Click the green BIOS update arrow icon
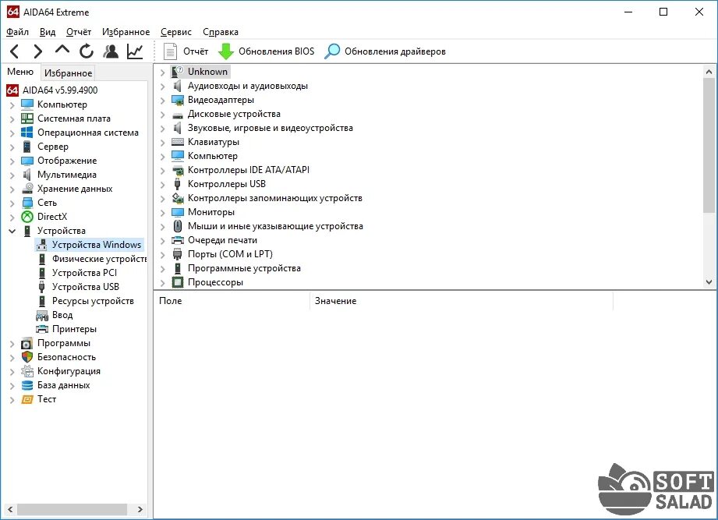Viewport: 718px width, 520px height. 226,51
